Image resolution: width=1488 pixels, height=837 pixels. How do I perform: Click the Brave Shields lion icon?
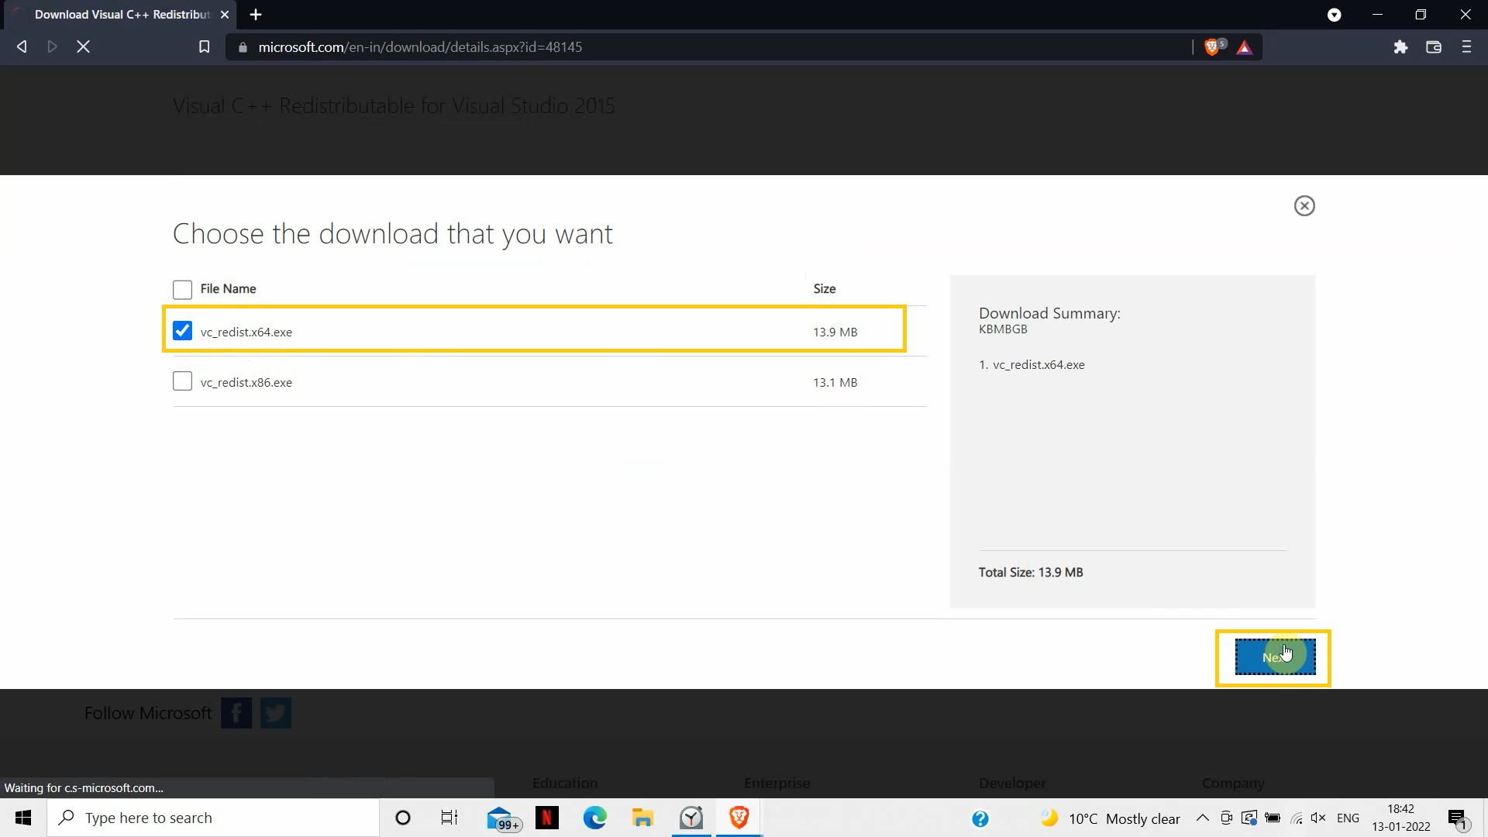(x=1211, y=47)
